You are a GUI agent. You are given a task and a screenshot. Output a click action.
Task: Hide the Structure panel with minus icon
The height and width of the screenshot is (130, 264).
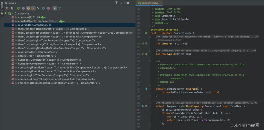tap(133, 3)
